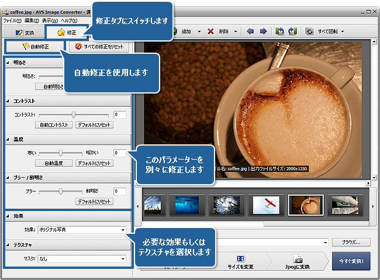Go to next image with right arrow
This screenshot has width=380, height=280.
pos(263,32)
